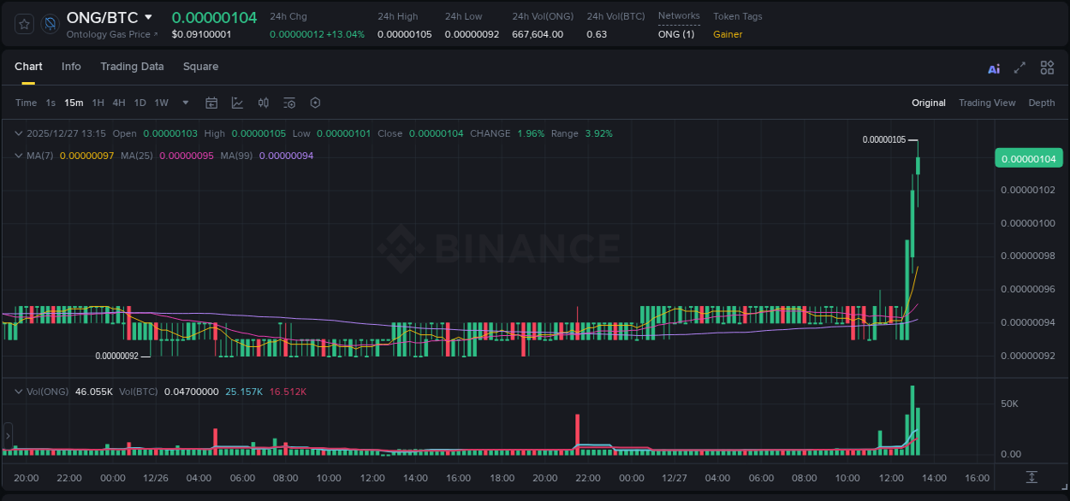Image resolution: width=1070 pixels, height=501 pixels.
Task: Expand the extra timeframes dropdown arrow
Action: pyautogui.click(x=184, y=103)
